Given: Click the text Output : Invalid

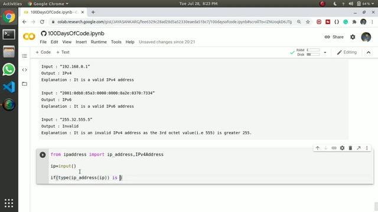Looking at the screenshot, I should pyautogui.click(x=60, y=126).
